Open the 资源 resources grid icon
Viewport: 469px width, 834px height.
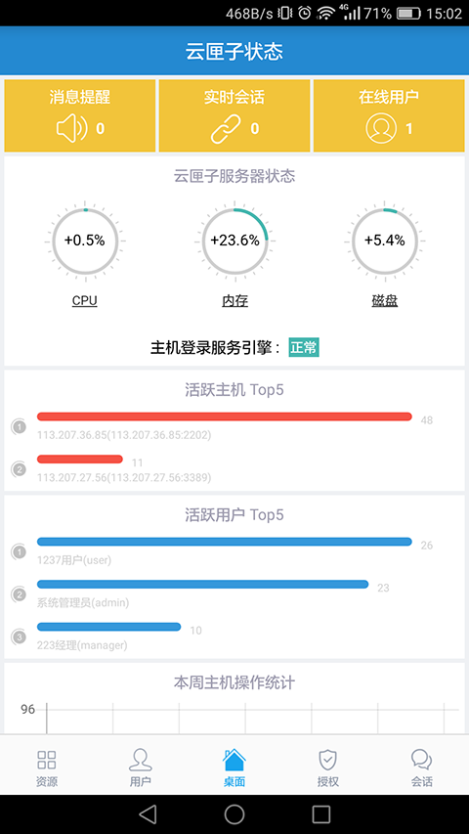[47, 760]
